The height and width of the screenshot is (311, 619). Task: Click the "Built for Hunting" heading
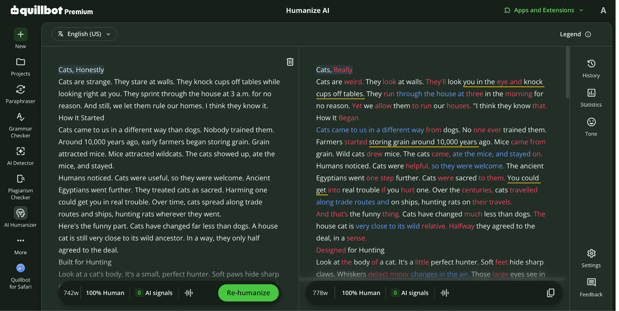click(85, 262)
